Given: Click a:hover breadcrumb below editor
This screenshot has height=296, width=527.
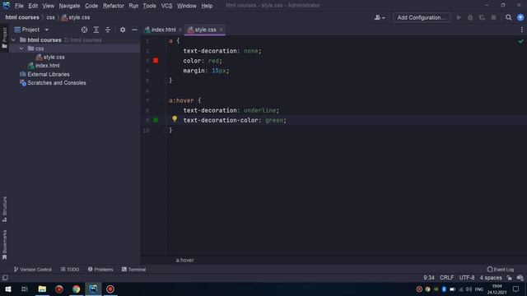Looking at the screenshot, I should coord(184,260).
